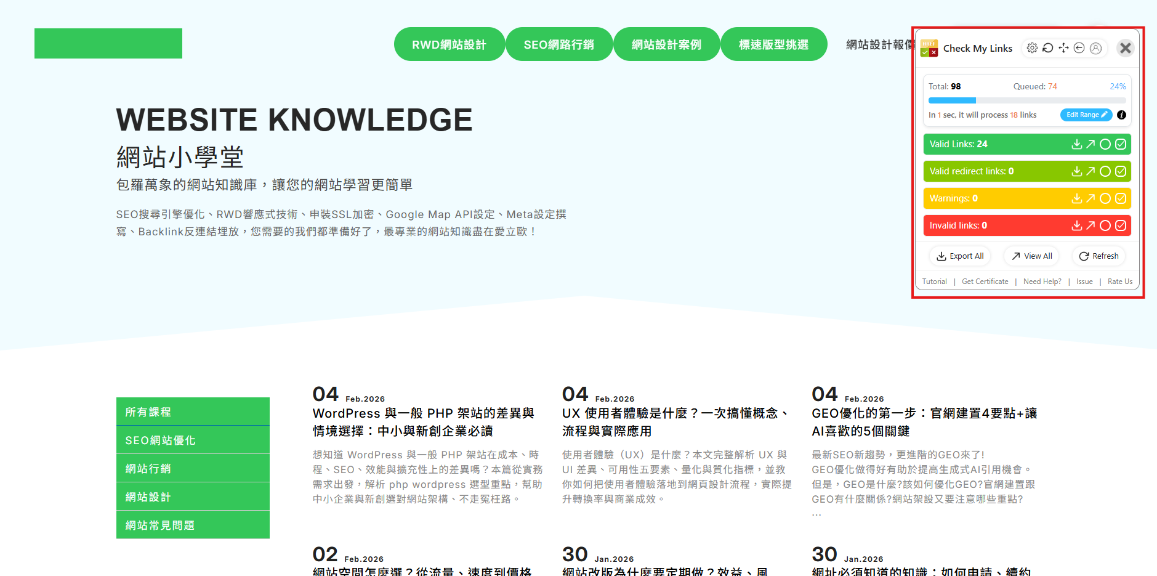This screenshot has height=576, width=1157.
Task: Click the info icon beside Edit Range
Action: tap(1121, 115)
